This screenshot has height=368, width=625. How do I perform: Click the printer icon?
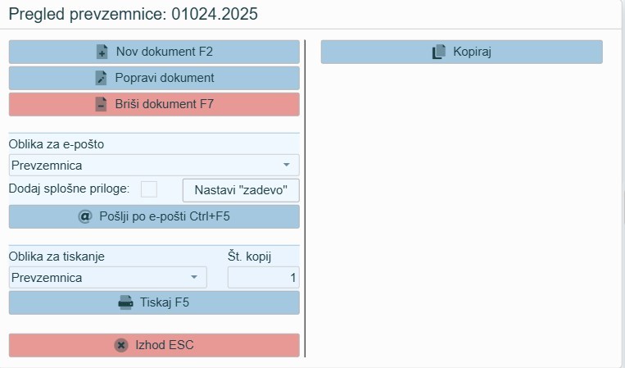125,302
